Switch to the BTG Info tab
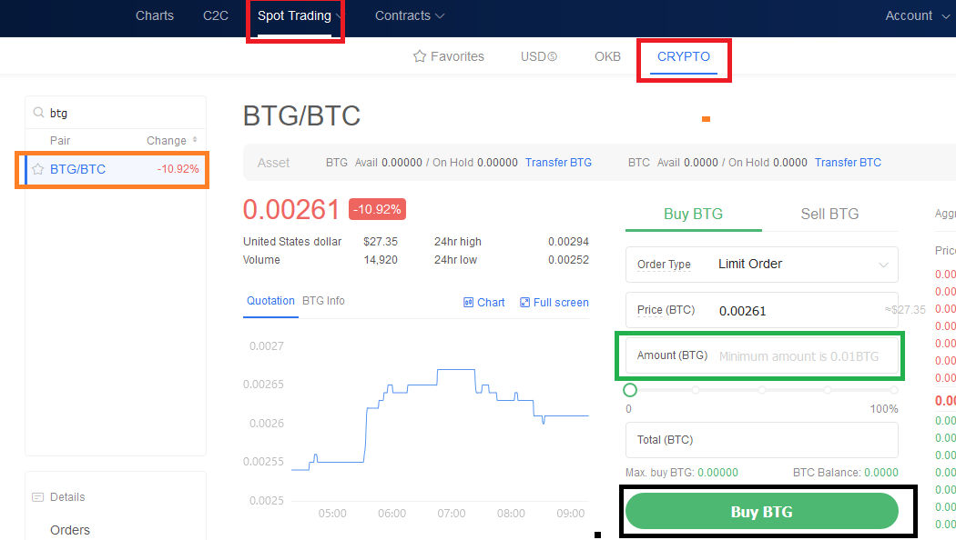The height and width of the screenshot is (540, 956). [323, 301]
